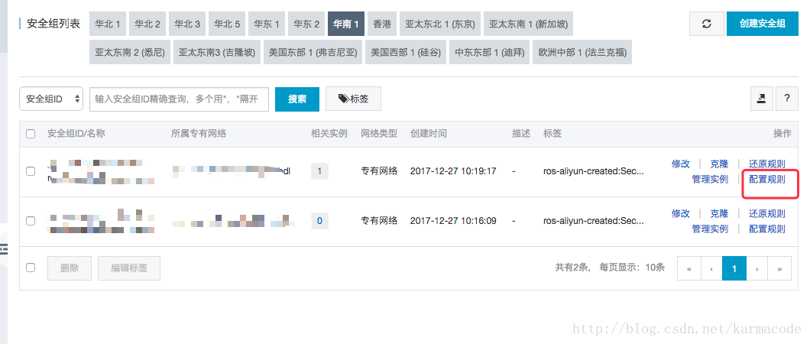Click 克隆 for the 10:19:17 row
This screenshot has width=810, height=344.
[x=719, y=164]
